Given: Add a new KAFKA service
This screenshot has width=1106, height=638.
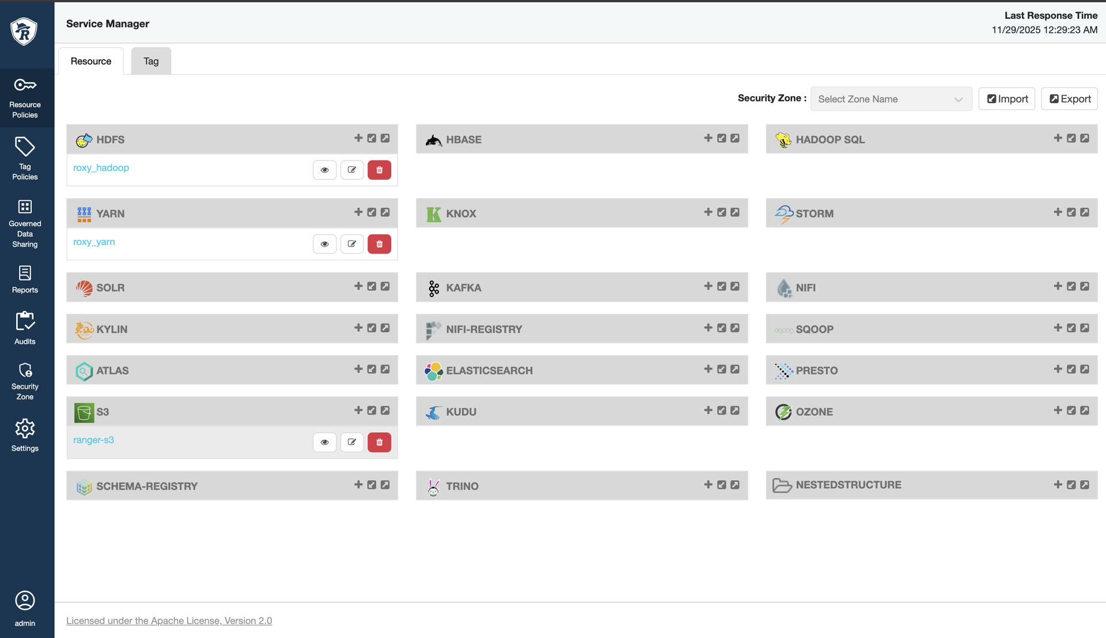Looking at the screenshot, I should (708, 286).
